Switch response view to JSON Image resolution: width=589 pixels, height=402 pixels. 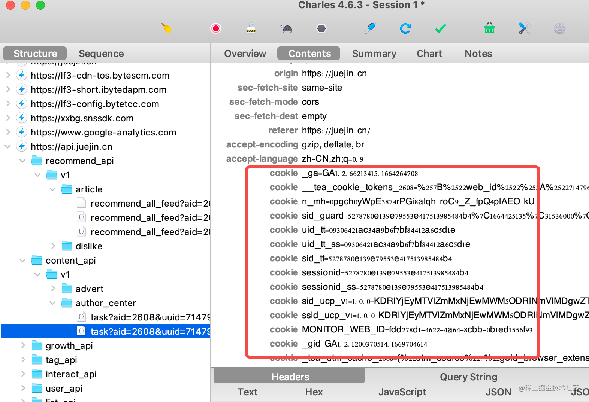[498, 392]
